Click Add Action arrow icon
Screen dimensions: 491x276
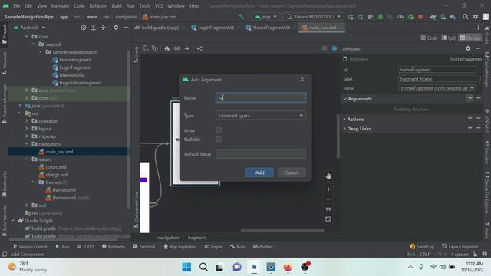pos(187,48)
